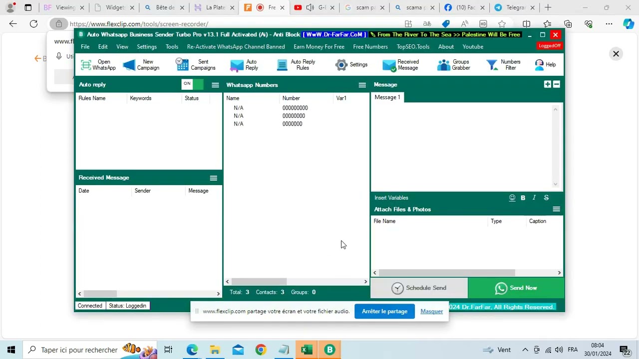Viewport: 639px width, 359px height.
Task: Click the red LoggedOff button
Action: point(550,46)
